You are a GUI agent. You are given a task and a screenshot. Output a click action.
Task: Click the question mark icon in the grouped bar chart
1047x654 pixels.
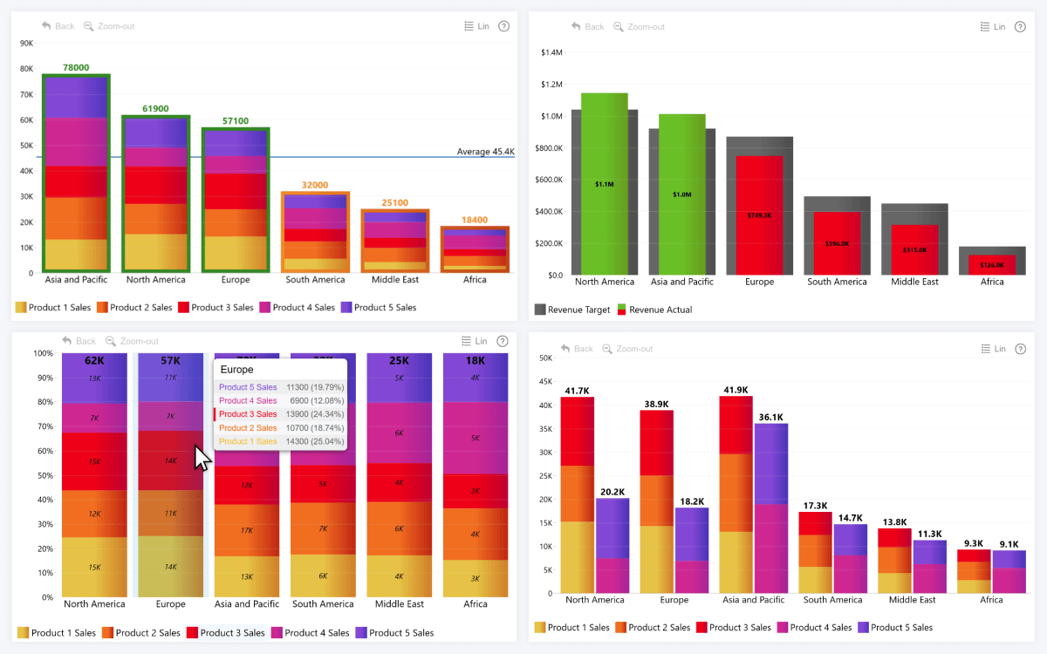(1020, 349)
